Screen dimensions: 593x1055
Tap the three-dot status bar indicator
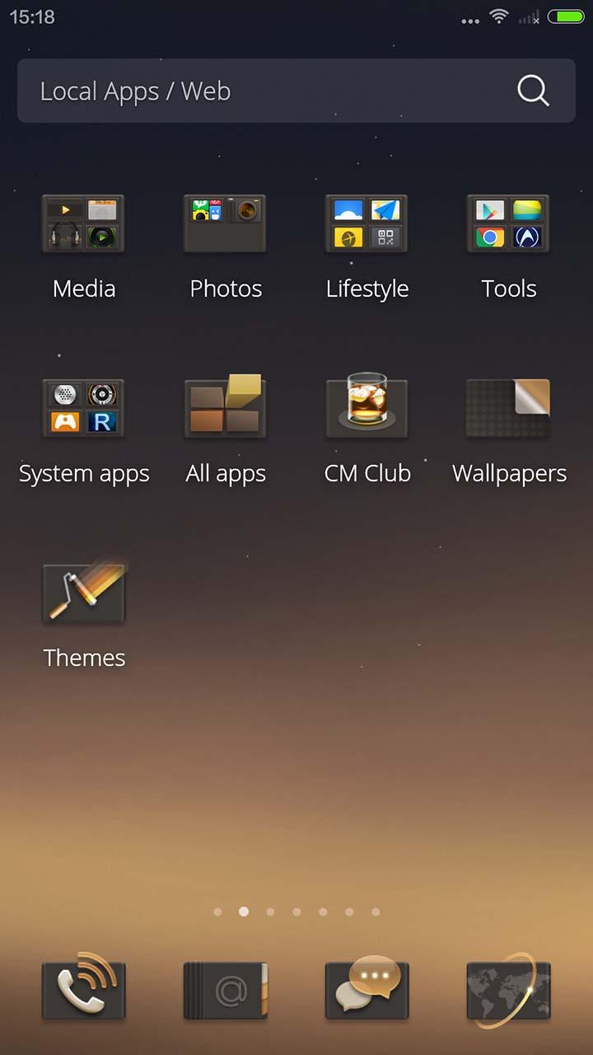470,21
